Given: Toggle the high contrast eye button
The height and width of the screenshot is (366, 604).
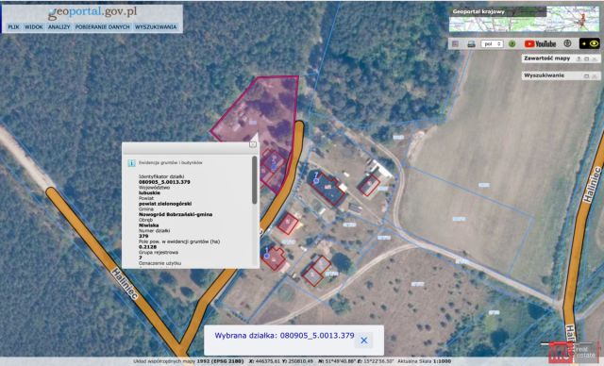Looking at the screenshot, I should tap(589, 43).
